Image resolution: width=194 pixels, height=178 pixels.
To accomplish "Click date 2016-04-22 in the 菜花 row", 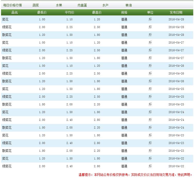I will [176, 158].
